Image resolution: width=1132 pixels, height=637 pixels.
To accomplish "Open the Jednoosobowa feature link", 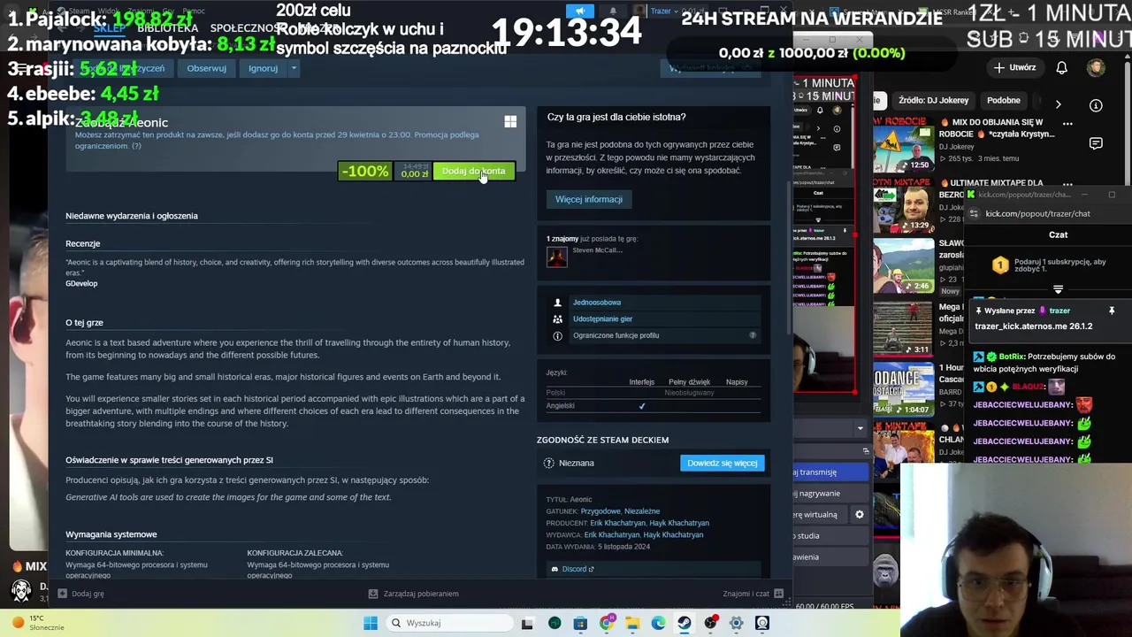I will [x=597, y=303].
